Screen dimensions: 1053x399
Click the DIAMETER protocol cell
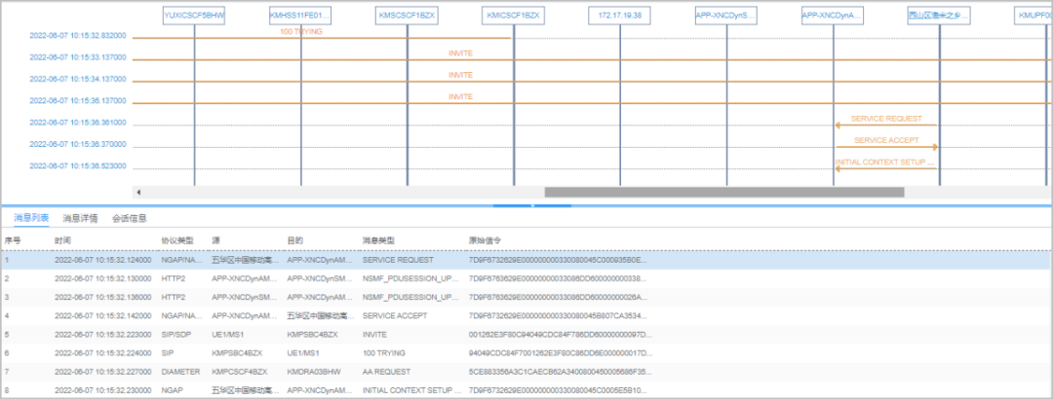[180, 372]
